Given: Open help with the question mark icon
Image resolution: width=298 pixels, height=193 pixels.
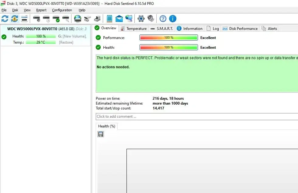Looking at the screenshot, I should click(x=163, y=19).
